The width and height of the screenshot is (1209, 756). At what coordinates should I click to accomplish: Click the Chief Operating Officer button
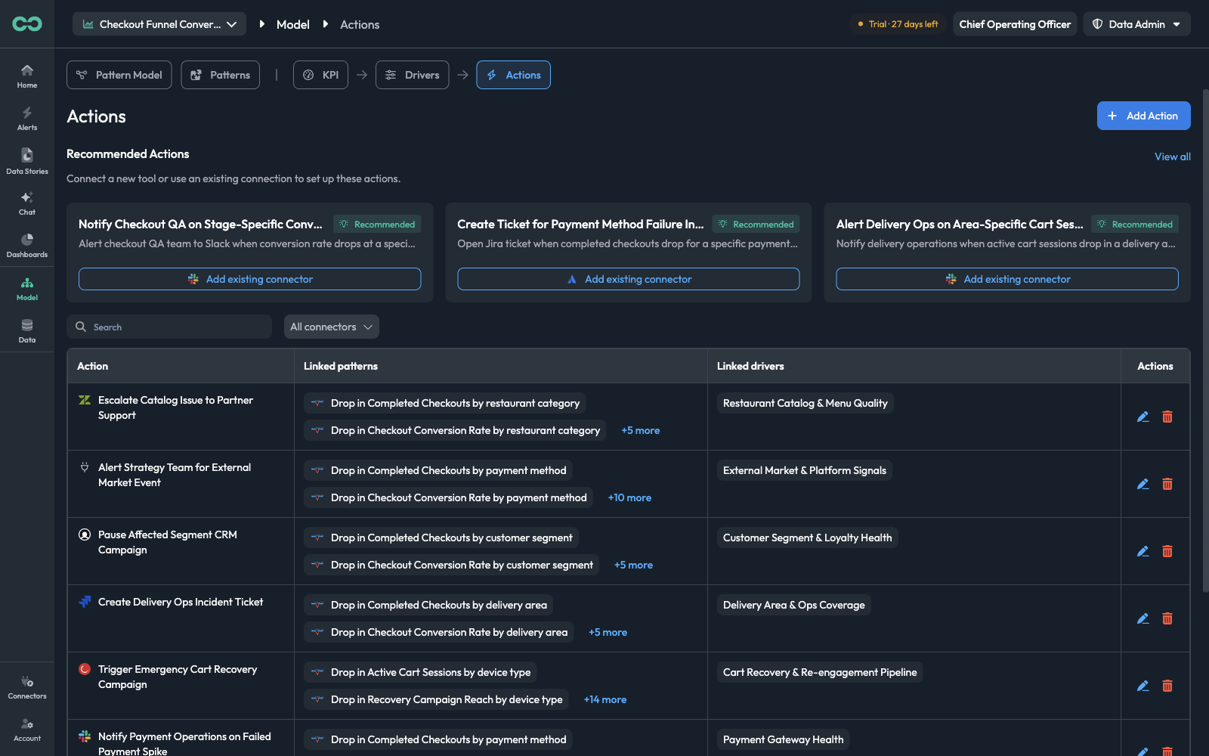tap(1015, 24)
